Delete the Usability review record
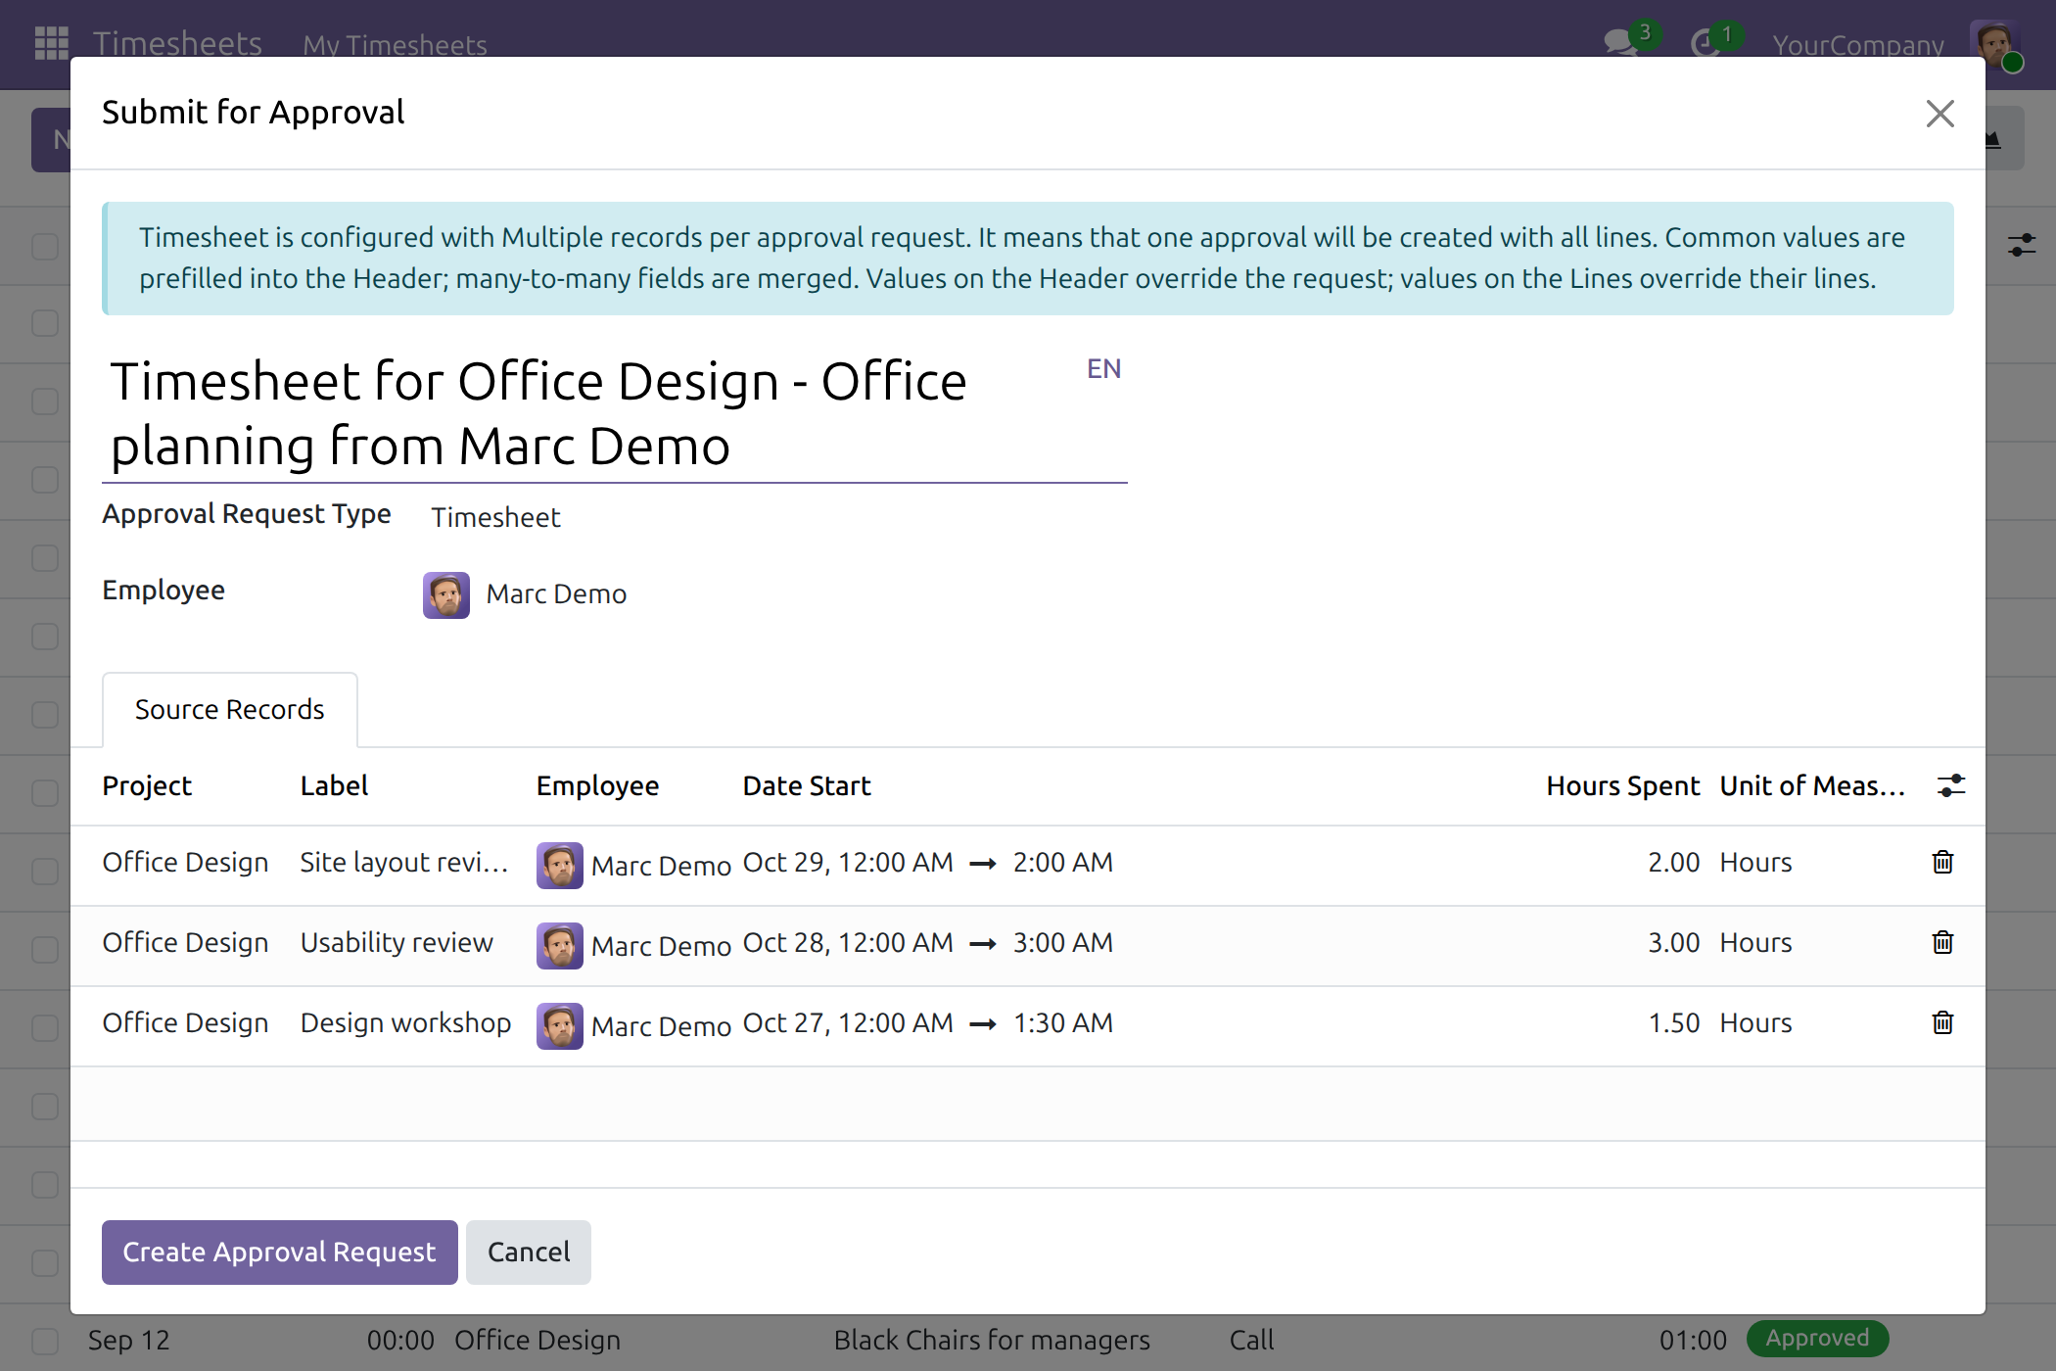Viewport: 2056px width, 1371px height. [1942, 942]
